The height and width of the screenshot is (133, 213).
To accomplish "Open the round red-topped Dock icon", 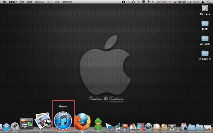I will coord(184,127).
